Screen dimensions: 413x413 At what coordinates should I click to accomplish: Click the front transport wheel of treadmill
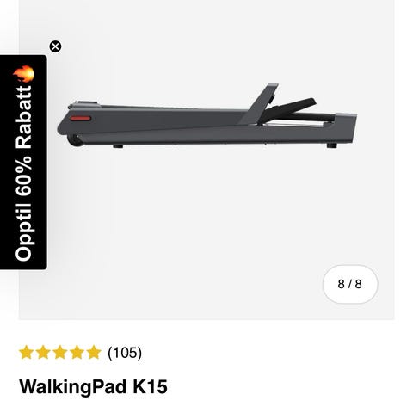[75, 141]
